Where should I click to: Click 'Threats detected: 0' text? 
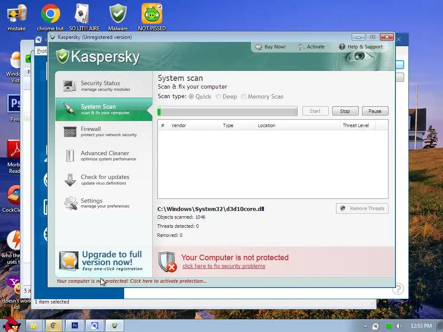click(x=178, y=226)
